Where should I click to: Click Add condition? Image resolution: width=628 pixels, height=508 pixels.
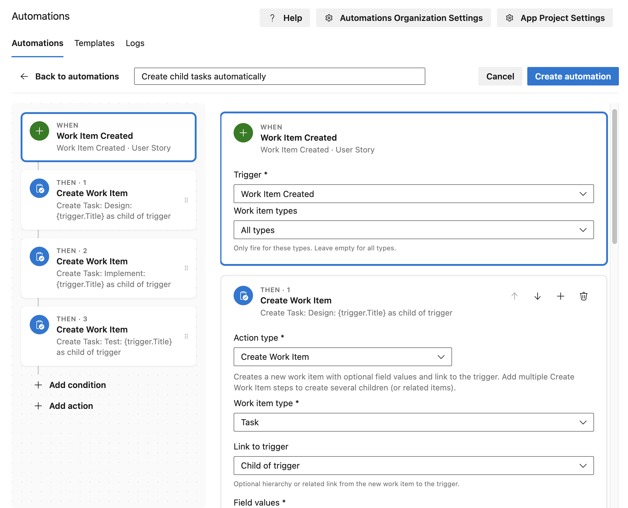point(70,385)
